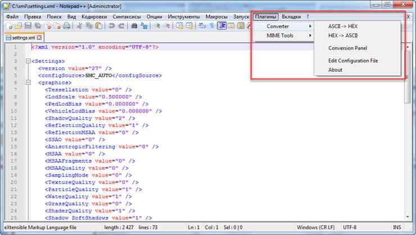Open the Вид menu
Viewport: 416px width, 235px height.
(x=71, y=17)
